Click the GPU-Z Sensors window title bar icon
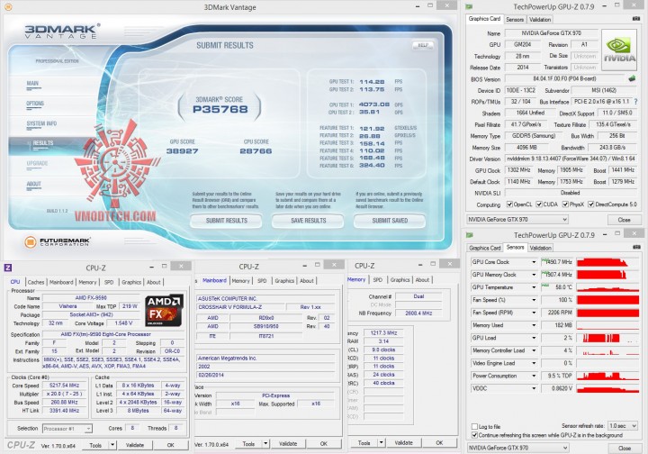Screen dimensions: 648x454 tap(470, 235)
